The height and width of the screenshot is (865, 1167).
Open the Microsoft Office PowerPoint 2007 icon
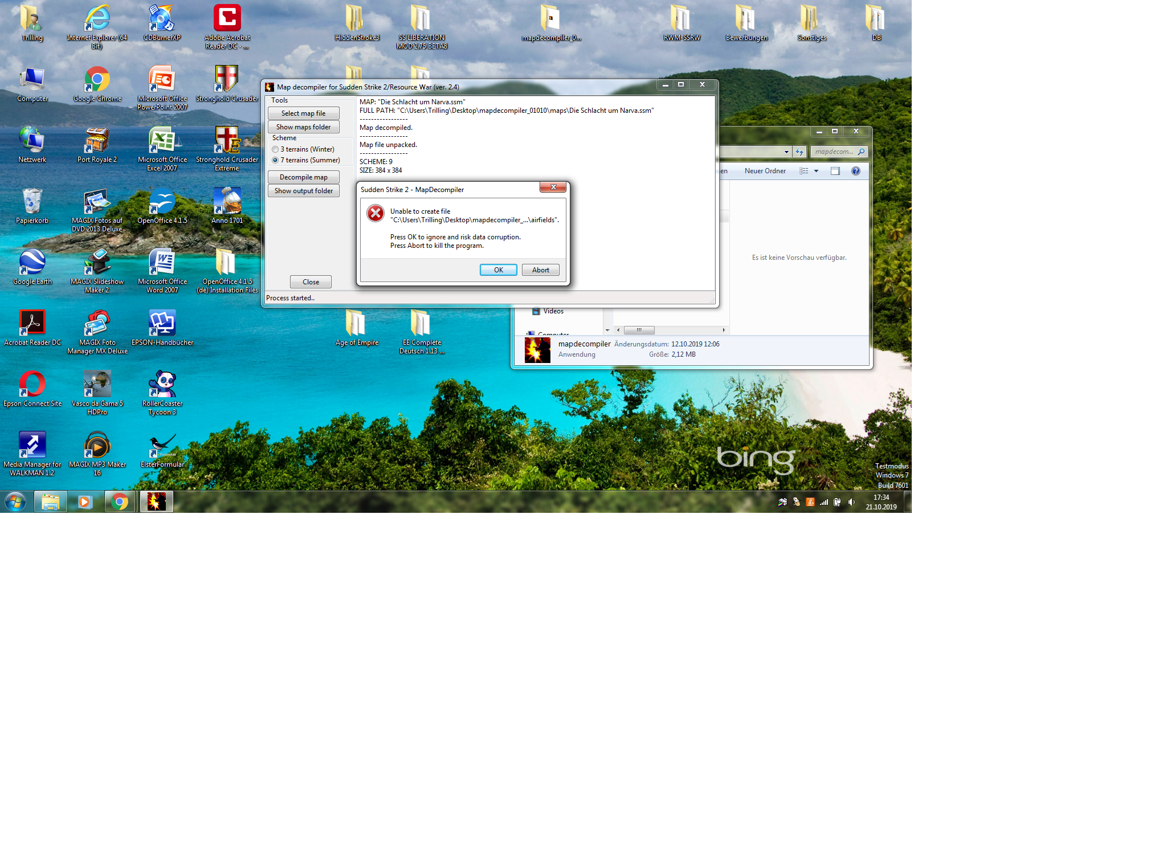162,87
